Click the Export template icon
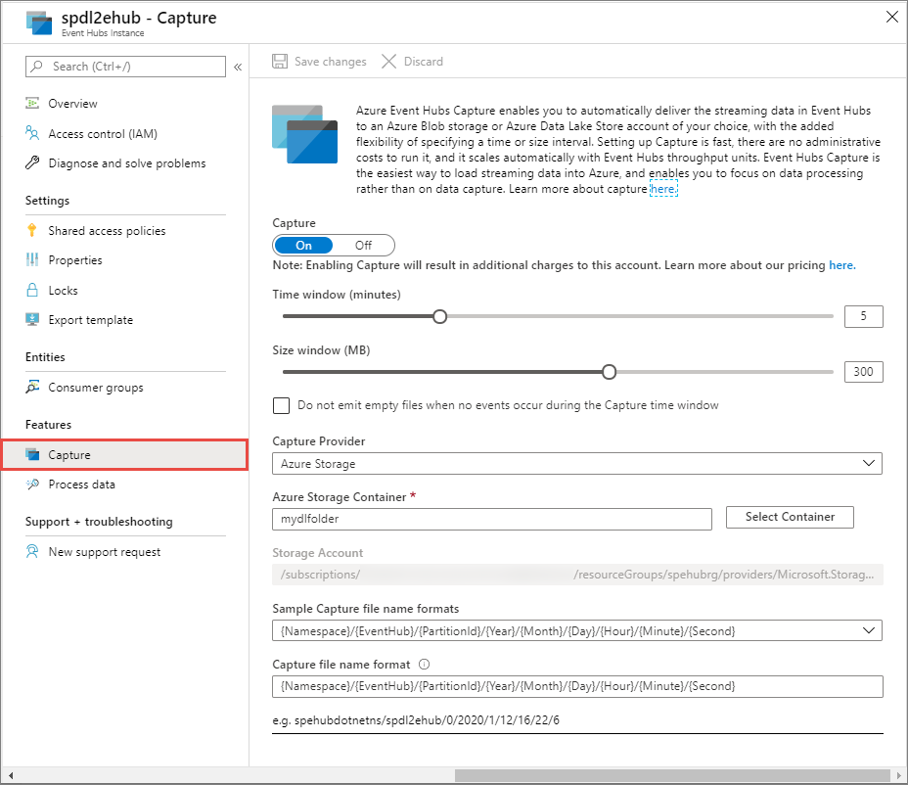This screenshot has width=908, height=785. click(x=32, y=319)
